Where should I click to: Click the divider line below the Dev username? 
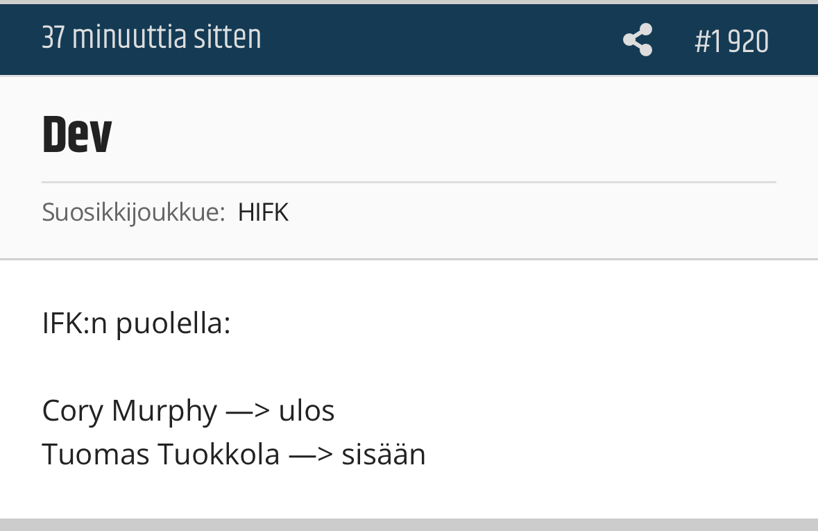click(409, 182)
